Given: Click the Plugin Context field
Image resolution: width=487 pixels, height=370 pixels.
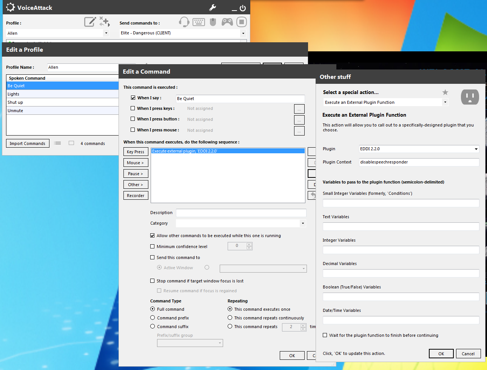Looking at the screenshot, I should point(419,162).
